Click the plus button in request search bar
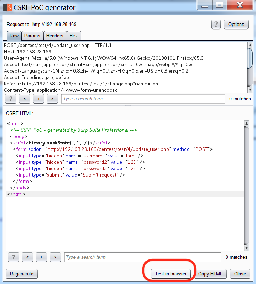The height and width of the screenshot is (284, 256). 39,99
